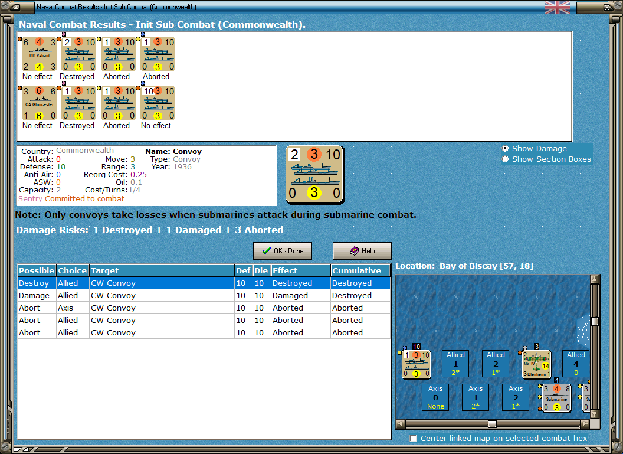Image resolution: width=623 pixels, height=454 pixels.
Task: Click the map horizontal scrollbar right arrow
Action: click(585, 424)
